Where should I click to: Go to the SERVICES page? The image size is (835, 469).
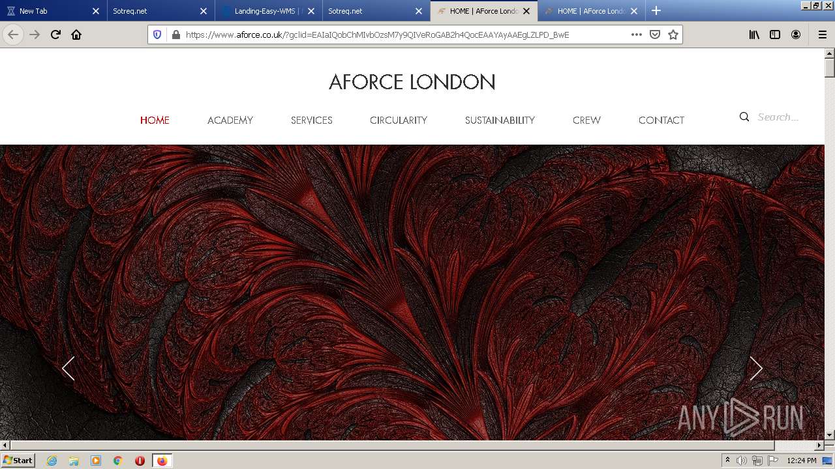312,120
